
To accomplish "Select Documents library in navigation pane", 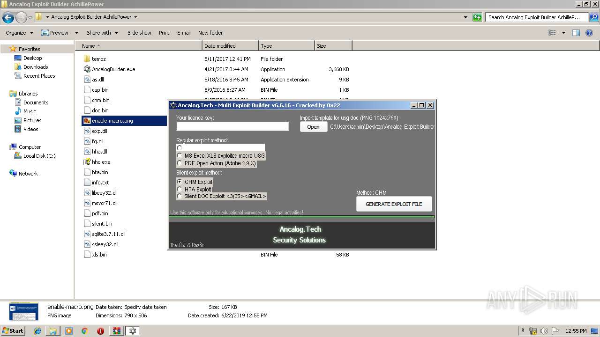I will point(36,103).
